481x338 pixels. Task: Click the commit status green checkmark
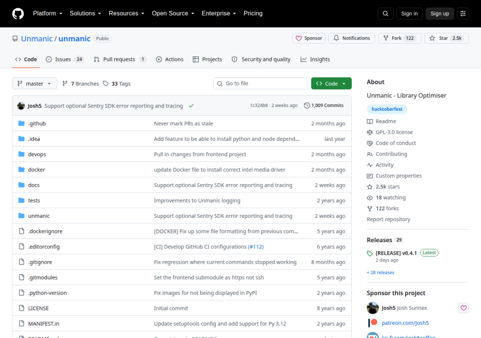coord(191,106)
